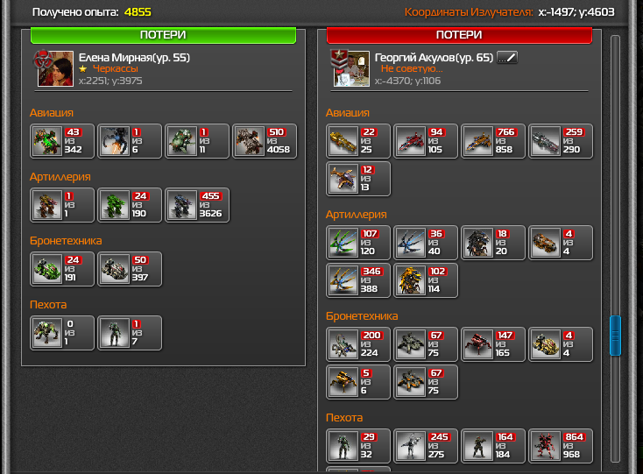The image size is (643, 474).
Task: Open Георгий Акулов's profile avatar
Action: [352, 68]
